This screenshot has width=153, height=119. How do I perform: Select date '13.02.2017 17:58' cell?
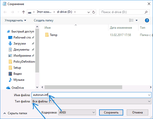pyautogui.click(x=120, y=35)
